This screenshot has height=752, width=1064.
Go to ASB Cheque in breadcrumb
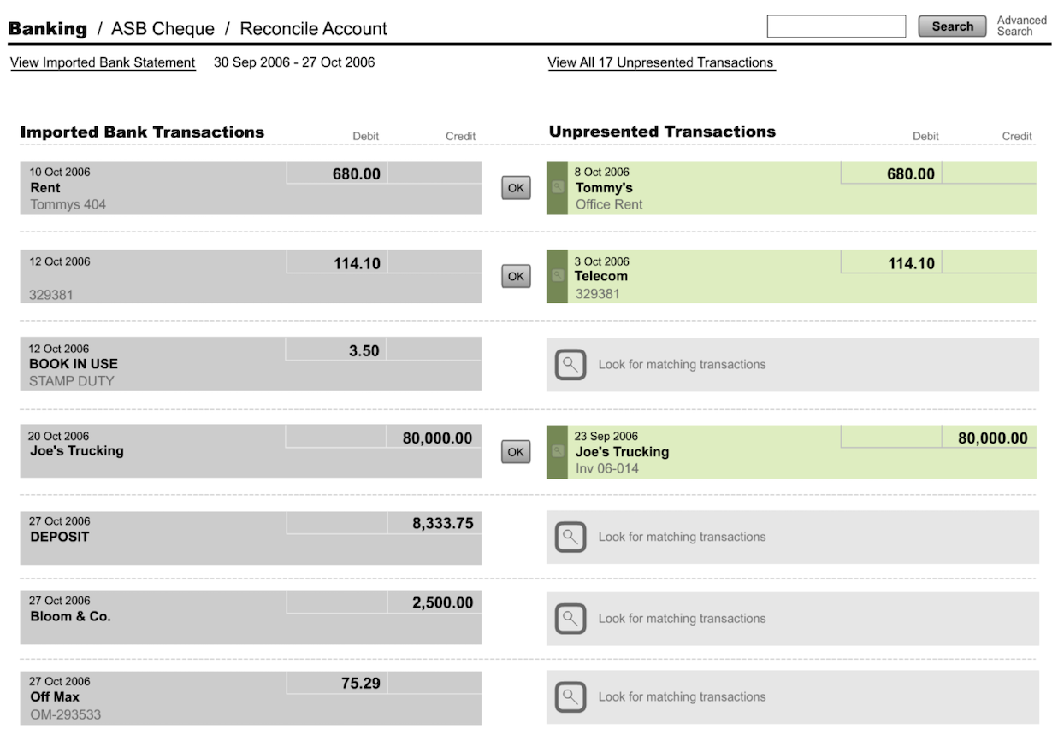[x=163, y=28]
